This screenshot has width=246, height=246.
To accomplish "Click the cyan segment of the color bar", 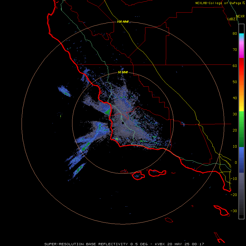I will tap(241, 36).
